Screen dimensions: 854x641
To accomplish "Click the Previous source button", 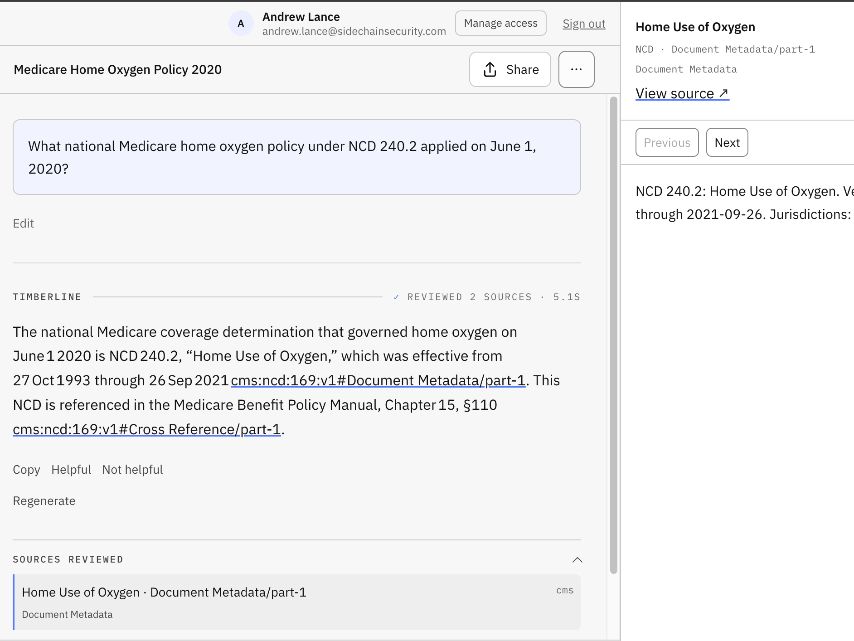I will (667, 143).
